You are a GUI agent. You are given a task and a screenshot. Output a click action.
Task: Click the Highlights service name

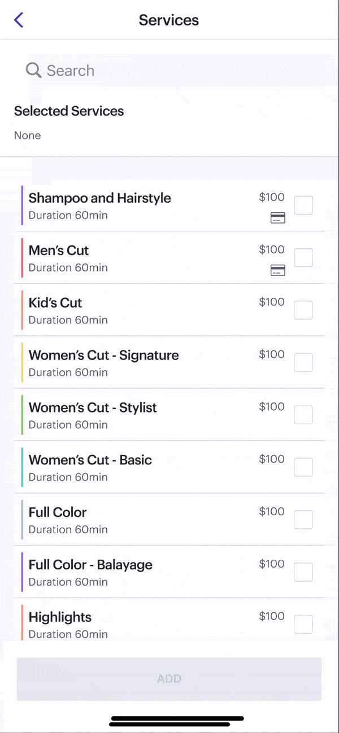point(60,617)
